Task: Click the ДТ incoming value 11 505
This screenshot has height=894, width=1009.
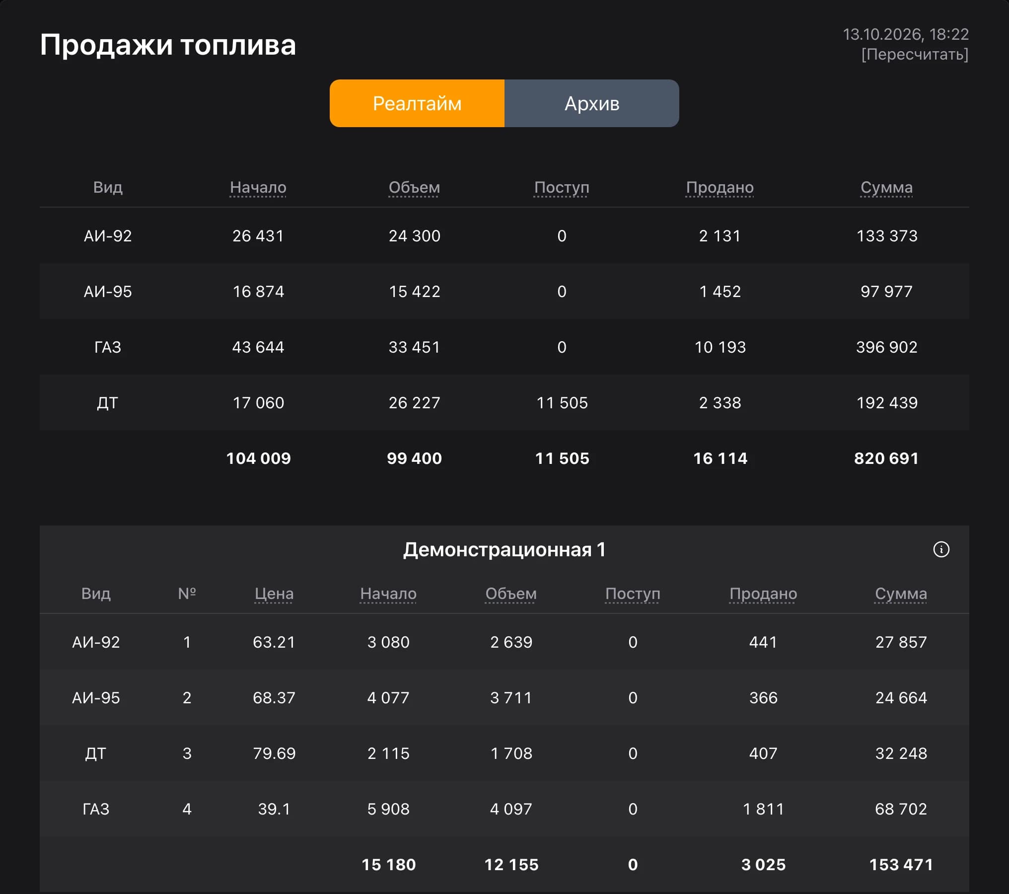Action: pos(562,403)
